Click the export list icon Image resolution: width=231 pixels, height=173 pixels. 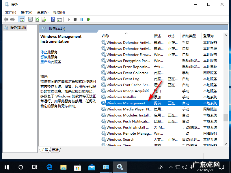44,19
